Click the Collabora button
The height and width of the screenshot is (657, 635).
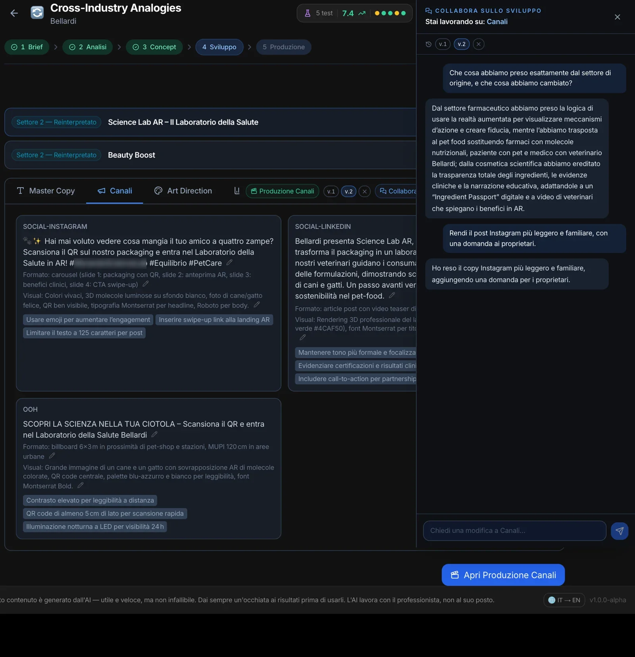pos(396,191)
